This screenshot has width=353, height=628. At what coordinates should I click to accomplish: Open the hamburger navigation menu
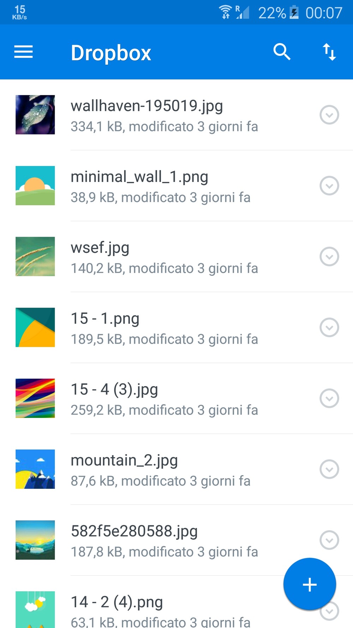(23, 52)
